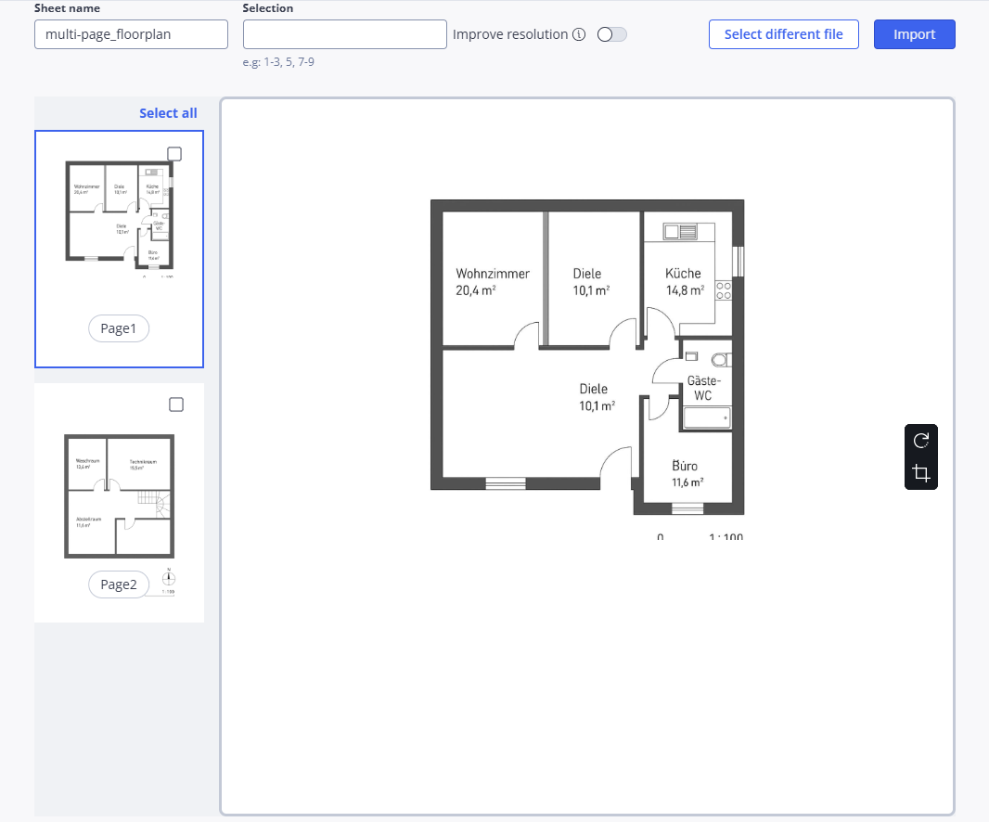Click the Improve resolution label text

[510, 34]
